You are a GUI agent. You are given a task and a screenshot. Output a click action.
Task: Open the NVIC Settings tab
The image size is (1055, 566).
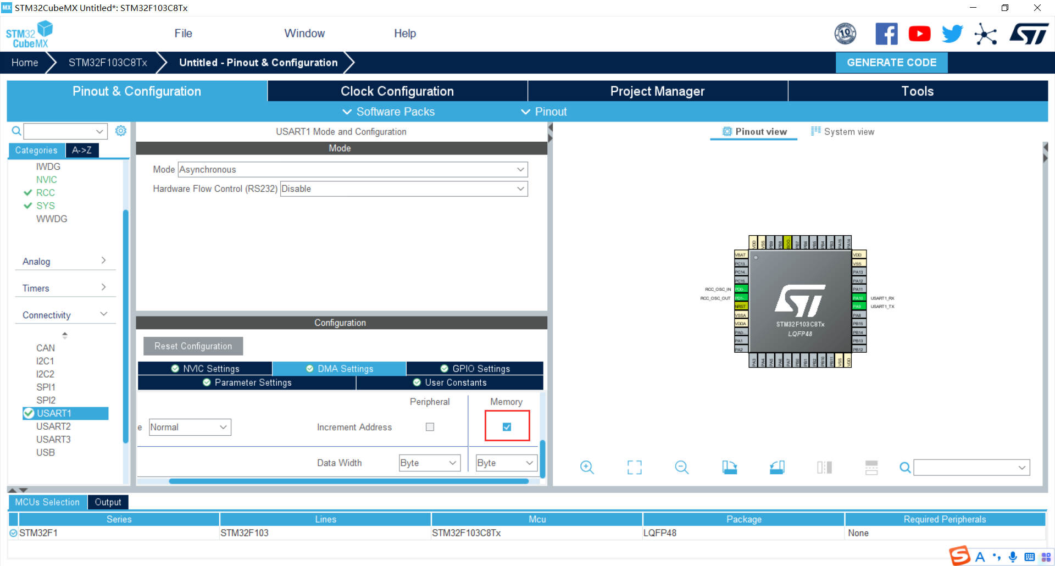(x=205, y=369)
